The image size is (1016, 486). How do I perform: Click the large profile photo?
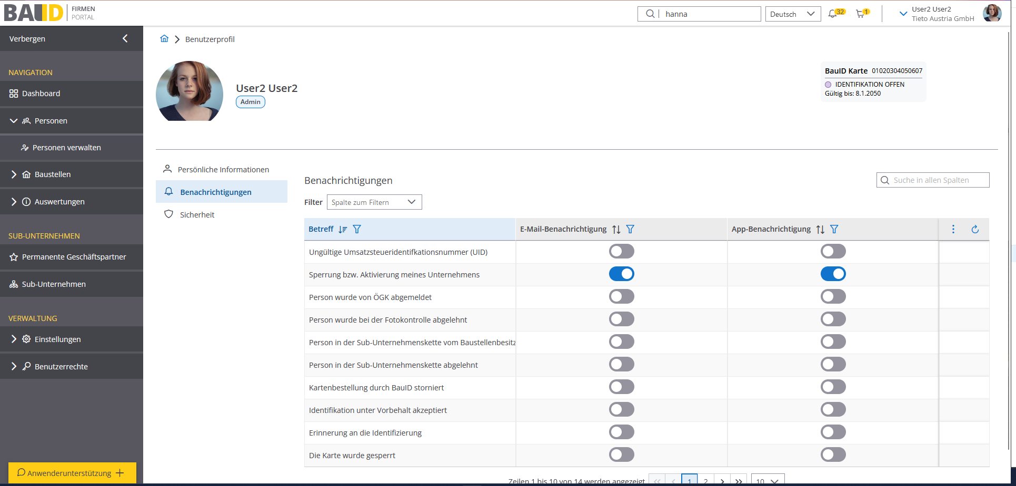click(x=190, y=91)
